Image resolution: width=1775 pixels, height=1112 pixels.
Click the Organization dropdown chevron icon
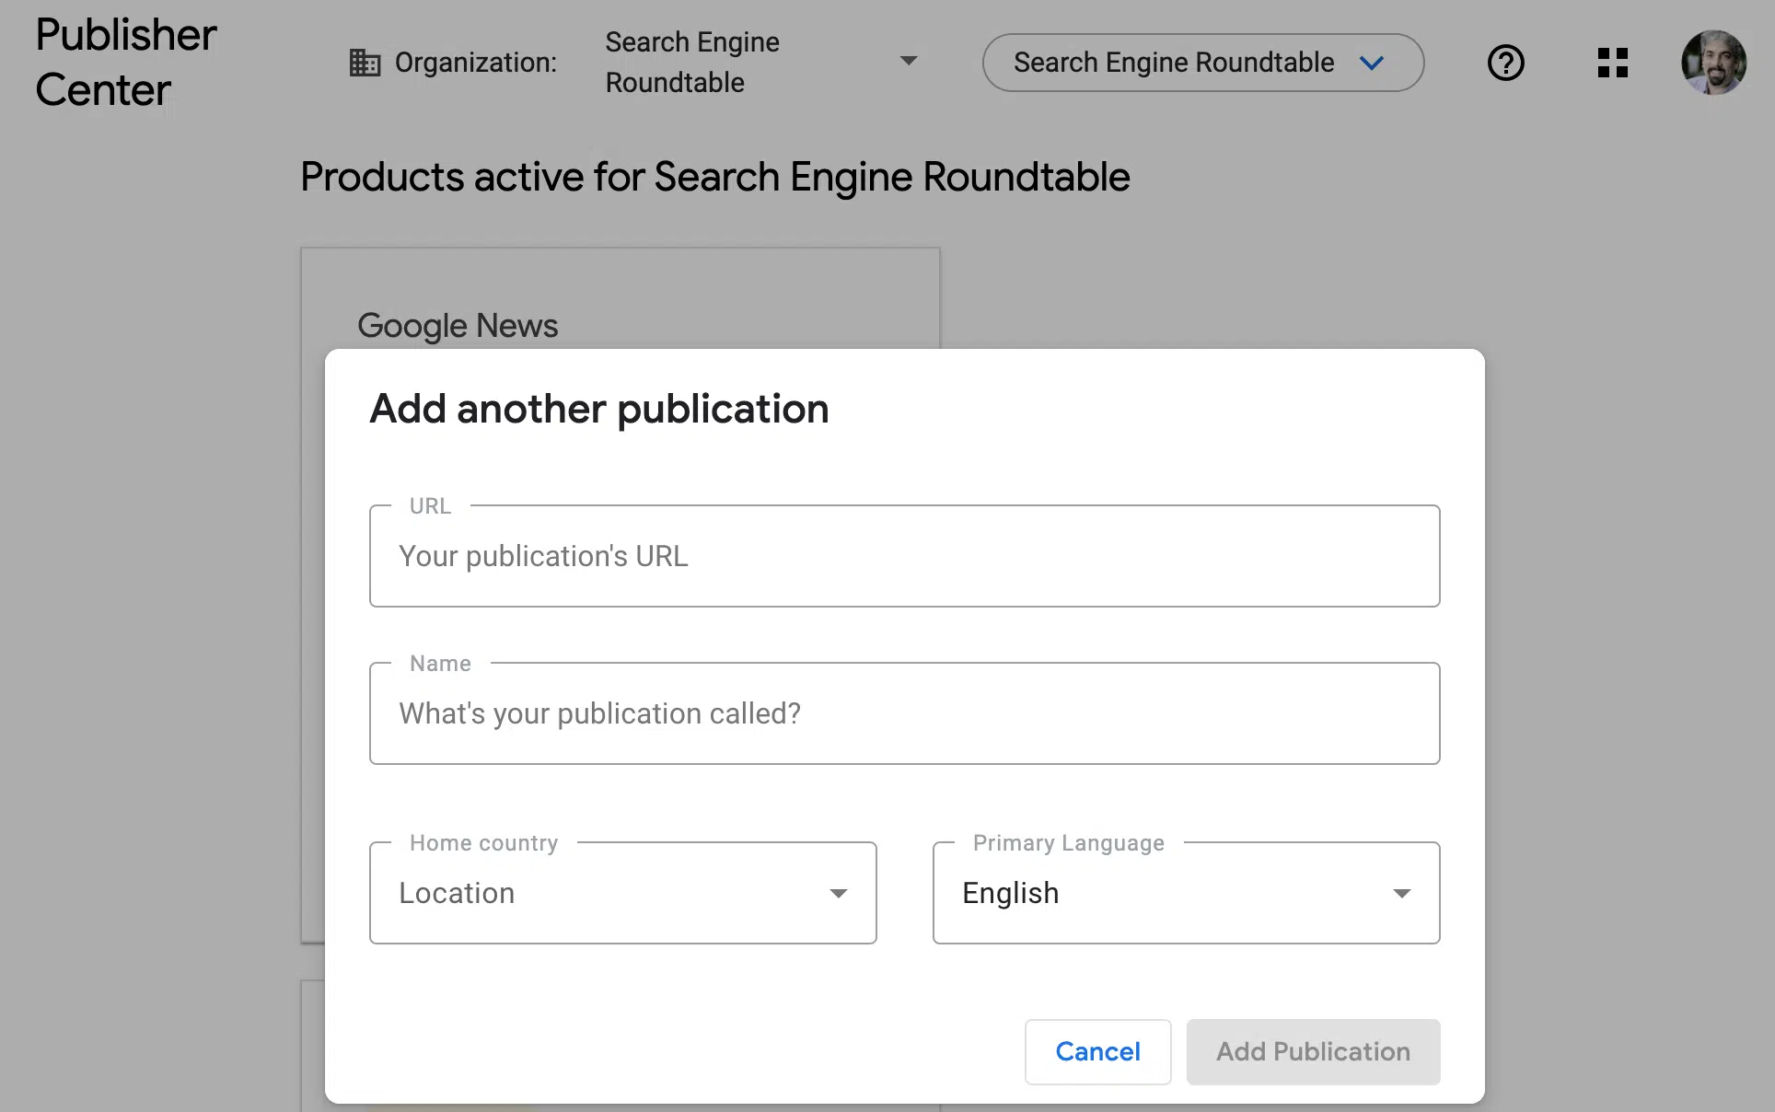point(910,62)
